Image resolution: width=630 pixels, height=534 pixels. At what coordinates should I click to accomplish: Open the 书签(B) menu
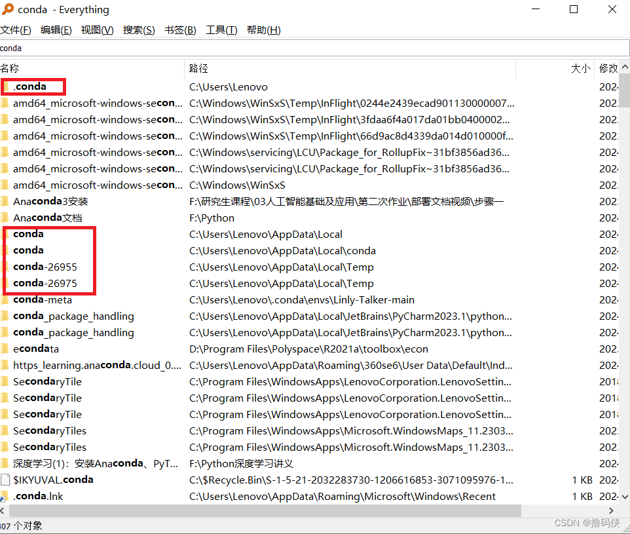pos(180,30)
